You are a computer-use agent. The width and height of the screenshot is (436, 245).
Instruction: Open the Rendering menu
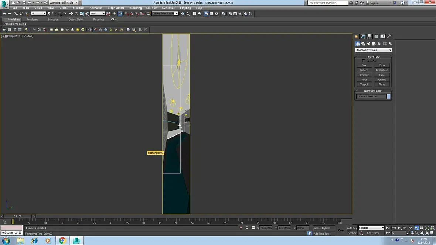coord(135,8)
